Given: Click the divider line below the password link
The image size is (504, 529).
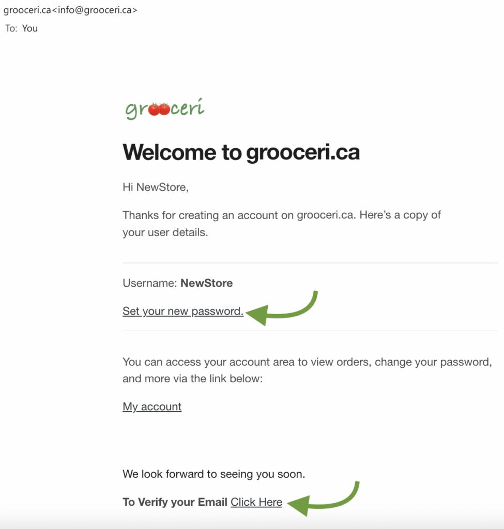Looking at the screenshot, I should point(310,331).
